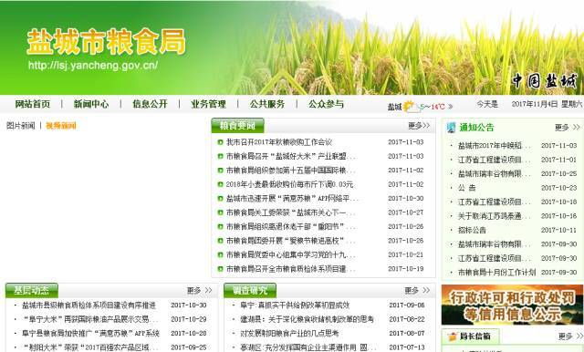Open notice 公 告 dated 2017-10-23
The image size is (584, 352).
tap(467, 188)
